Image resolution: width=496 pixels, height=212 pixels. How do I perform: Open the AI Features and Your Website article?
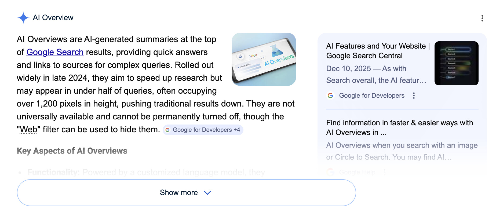click(377, 51)
